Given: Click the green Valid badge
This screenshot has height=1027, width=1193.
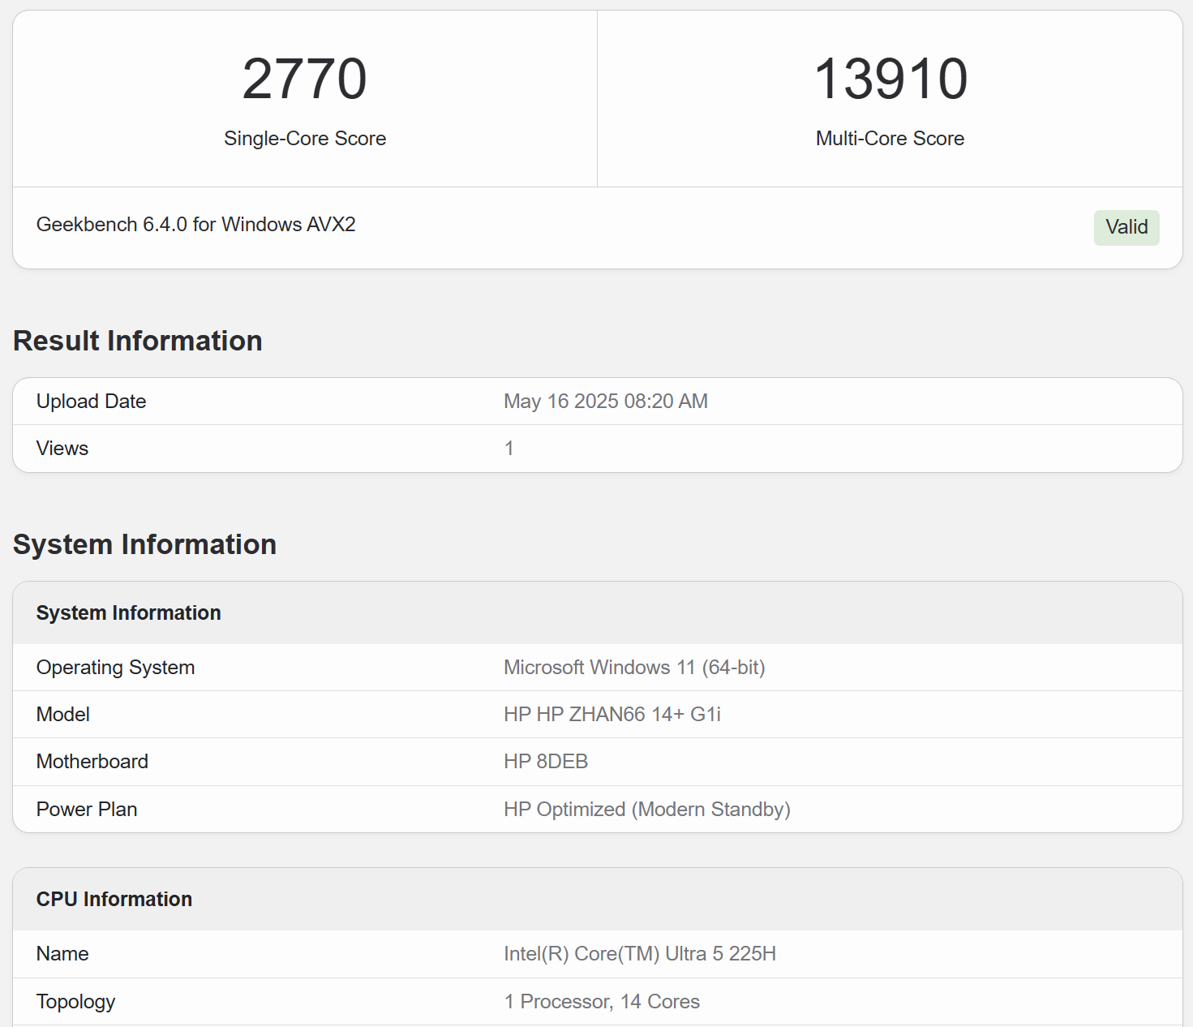Looking at the screenshot, I should (1126, 227).
